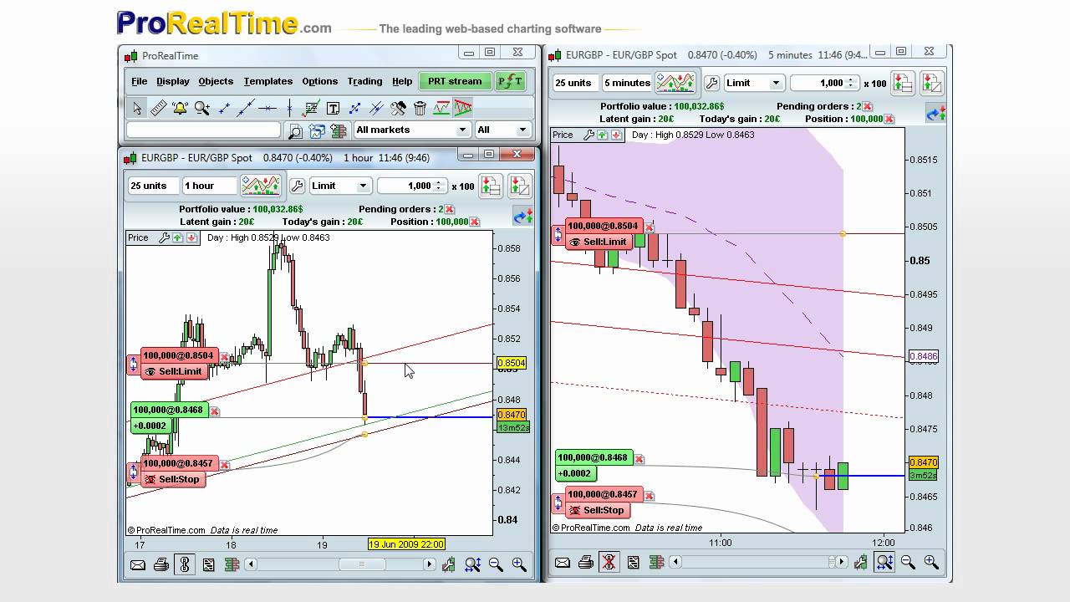Open Limit order type dropdown in 1 hour chart

point(339,186)
